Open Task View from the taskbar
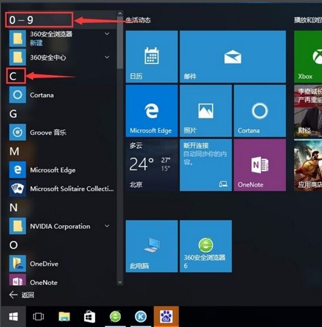This screenshot has height=327, width=322. pyautogui.click(x=39, y=316)
